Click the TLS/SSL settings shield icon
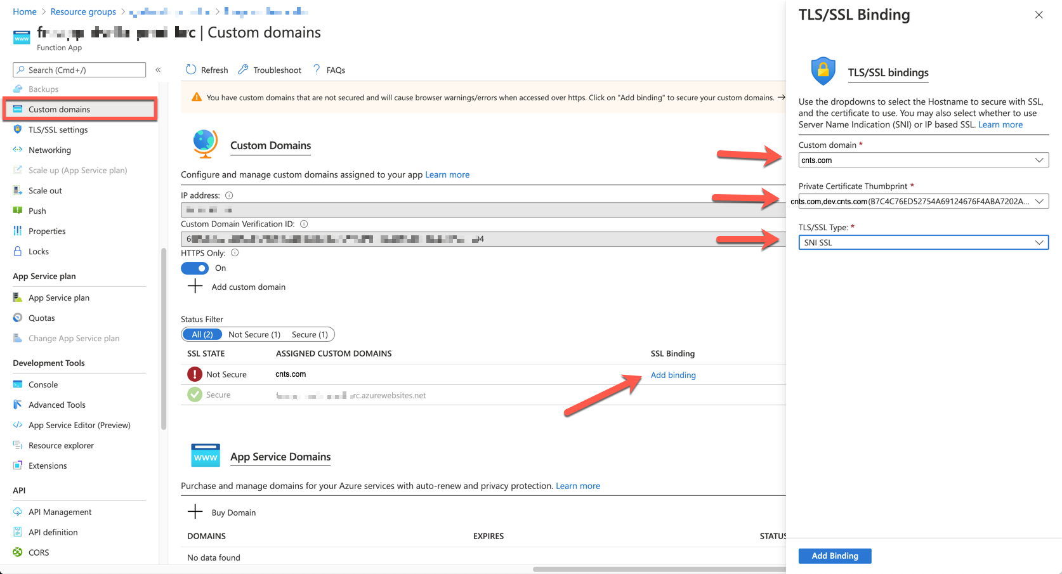 pyautogui.click(x=18, y=129)
